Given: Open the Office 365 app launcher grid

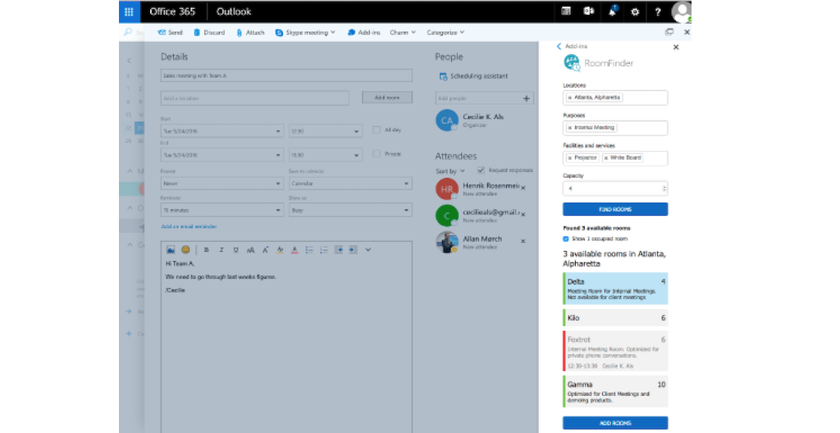Looking at the screenshot, I should tap(129, 11).
